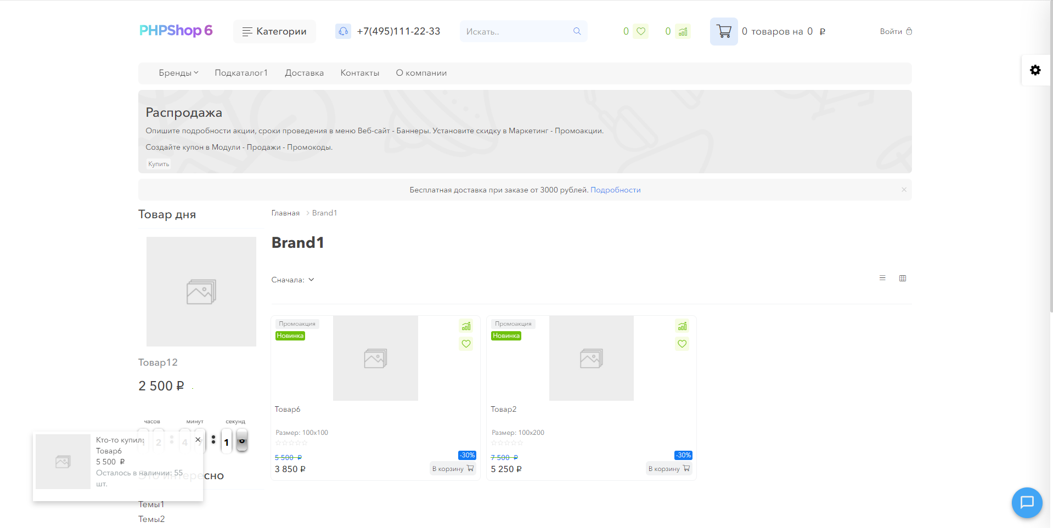Expand the Бренды dropdown
Viewport: 1053px width, 528px height.
coord(178,73)
